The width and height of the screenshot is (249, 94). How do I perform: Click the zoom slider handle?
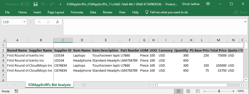(219, 91)
